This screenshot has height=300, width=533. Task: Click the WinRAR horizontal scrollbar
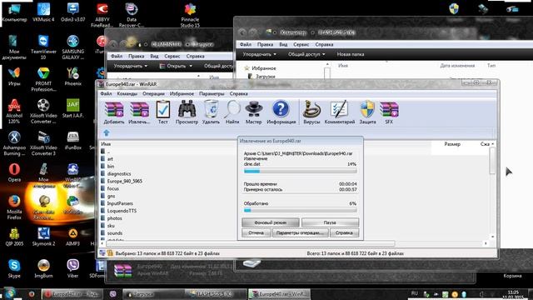[x=251, y=243]
